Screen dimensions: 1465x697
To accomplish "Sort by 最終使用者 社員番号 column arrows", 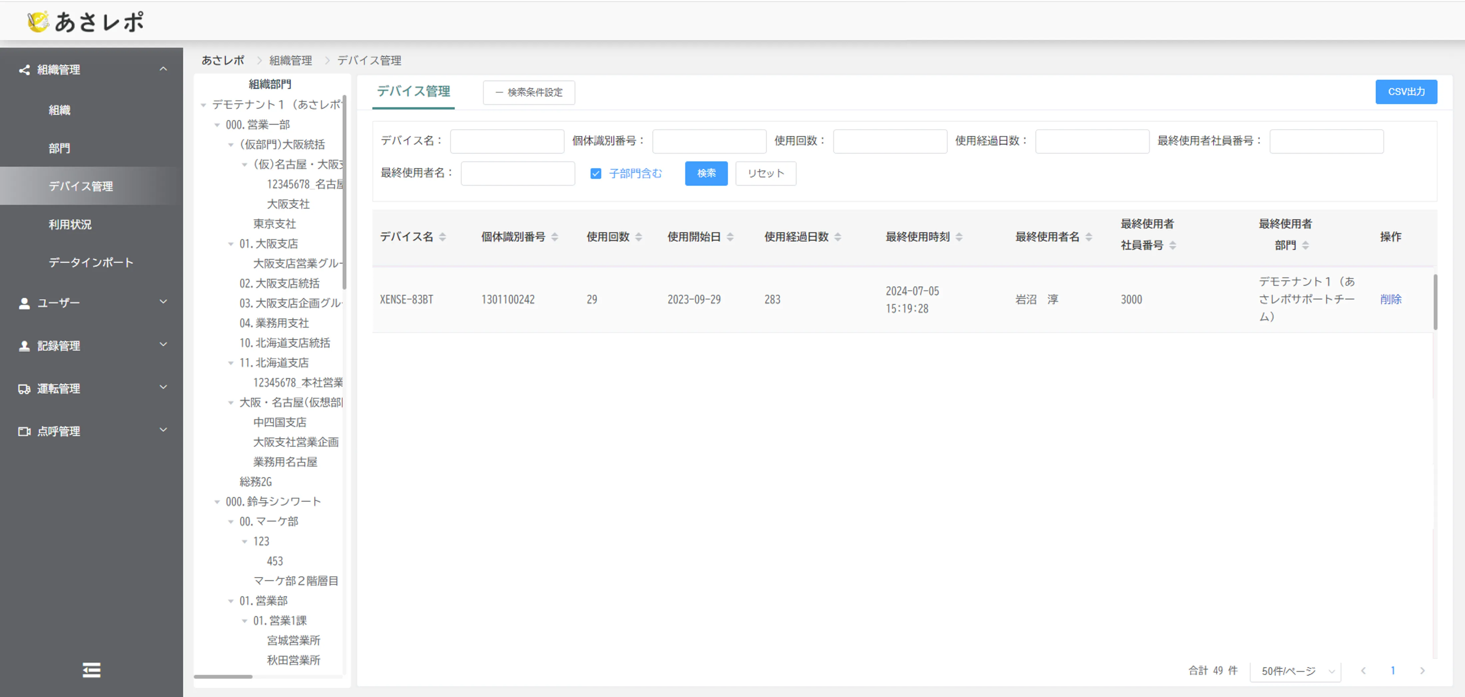I will (x=1173, y=245).
